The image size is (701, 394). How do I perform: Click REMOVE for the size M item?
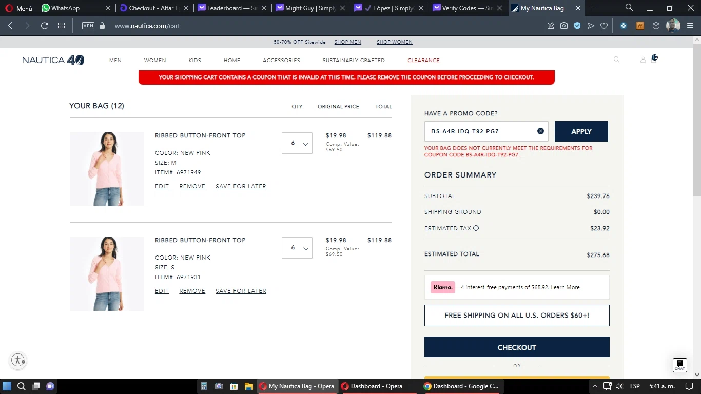click(192, 186)
